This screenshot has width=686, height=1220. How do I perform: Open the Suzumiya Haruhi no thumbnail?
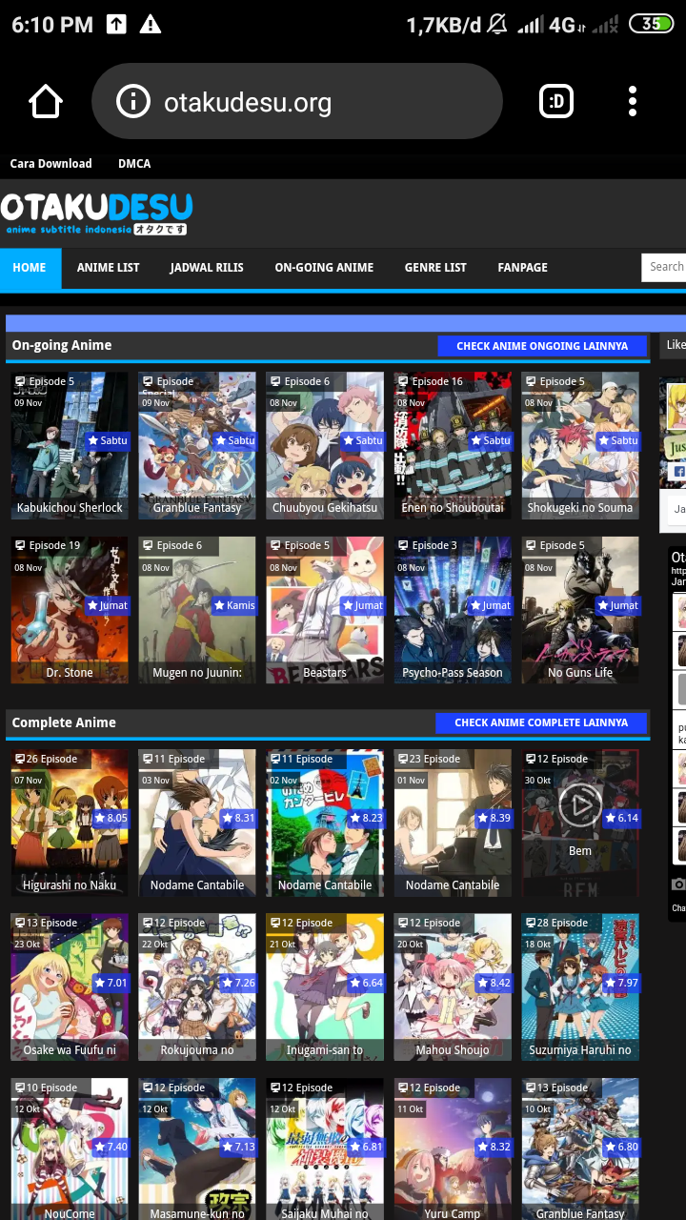point(580,987)
